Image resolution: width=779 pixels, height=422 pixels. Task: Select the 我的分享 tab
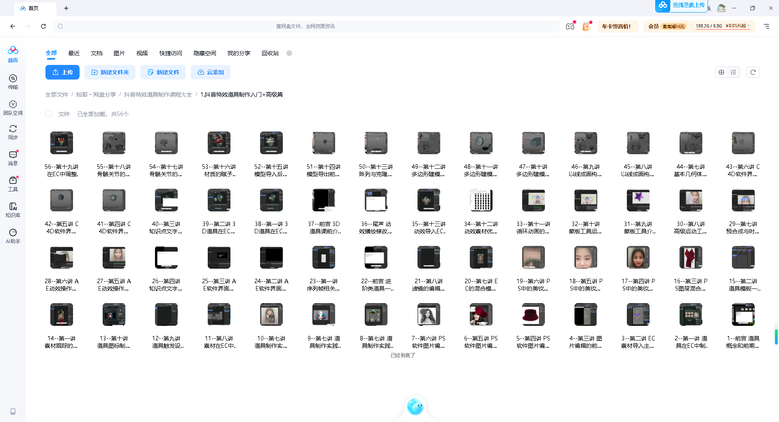[x=239, y=53]
